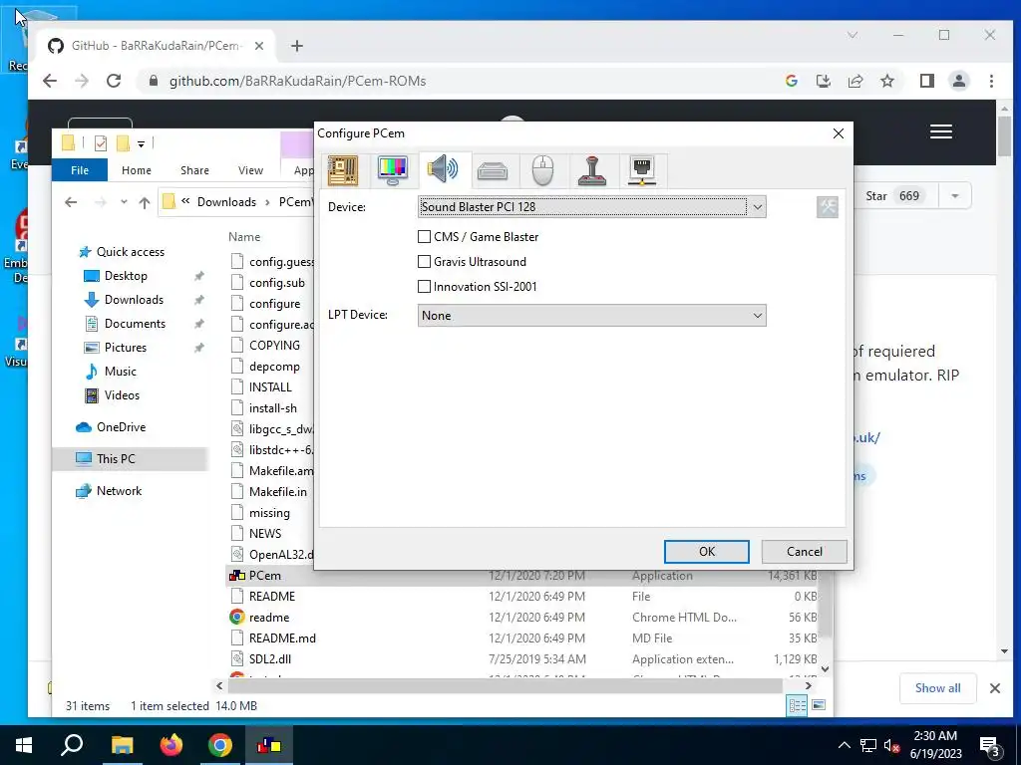Go back in File Explorer

coord(71,202)
